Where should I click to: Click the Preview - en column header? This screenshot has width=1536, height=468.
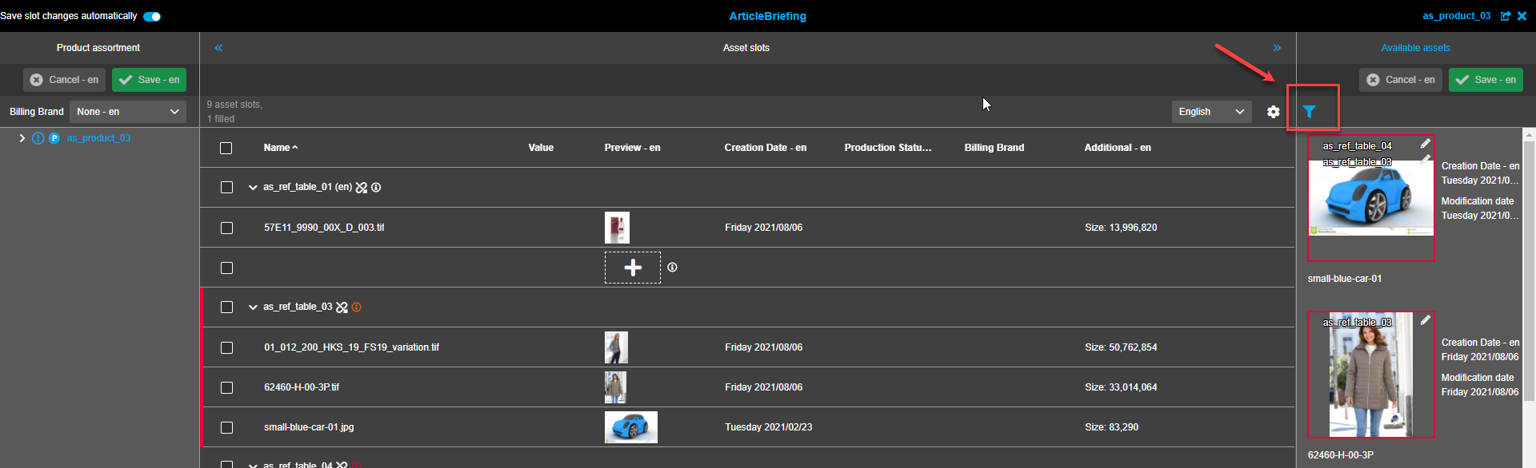[632, 148]
